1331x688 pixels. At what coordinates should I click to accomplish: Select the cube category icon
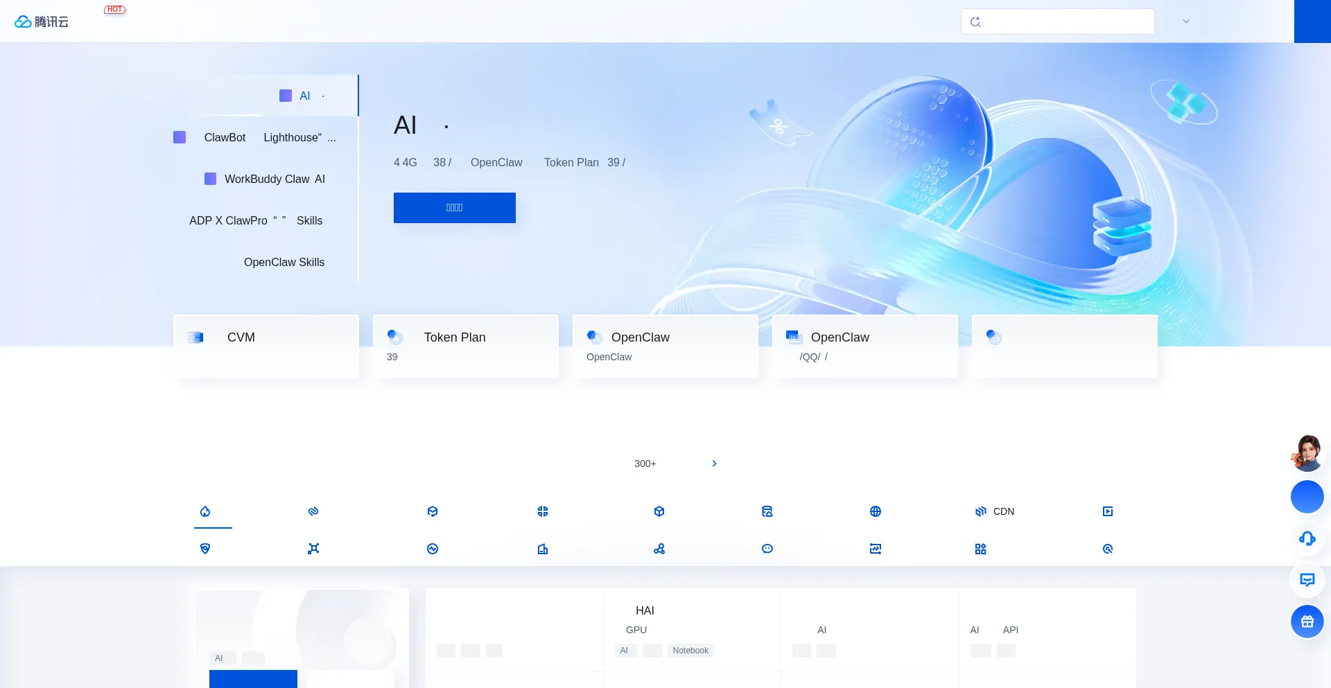[659, 511]
